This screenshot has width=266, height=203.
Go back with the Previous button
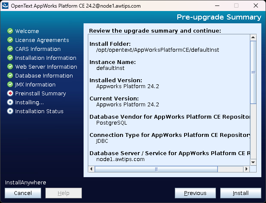point(195,193)
